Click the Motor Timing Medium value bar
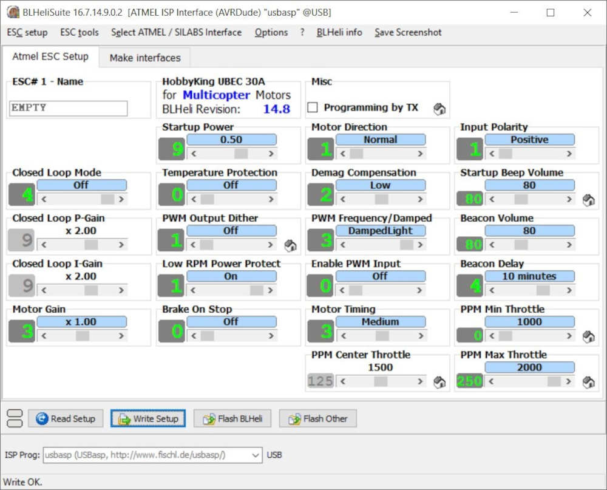 tap(381, 322)
